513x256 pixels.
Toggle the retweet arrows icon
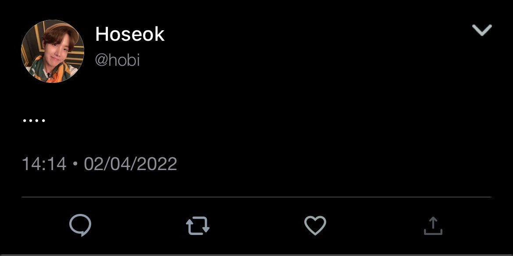198,226
